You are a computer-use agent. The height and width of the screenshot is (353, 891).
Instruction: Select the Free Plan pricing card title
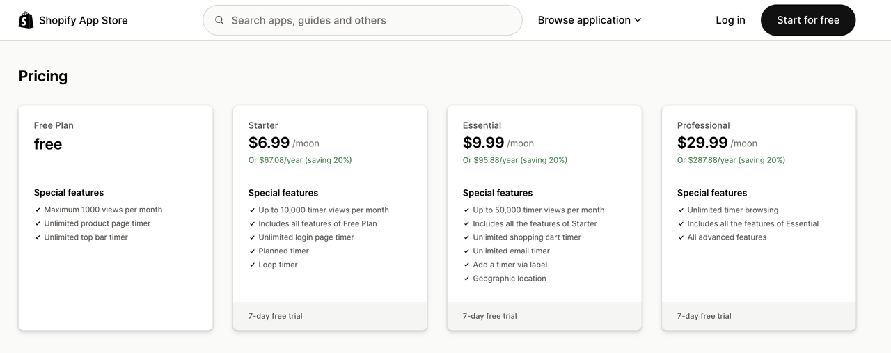click(x=54, y=125)
